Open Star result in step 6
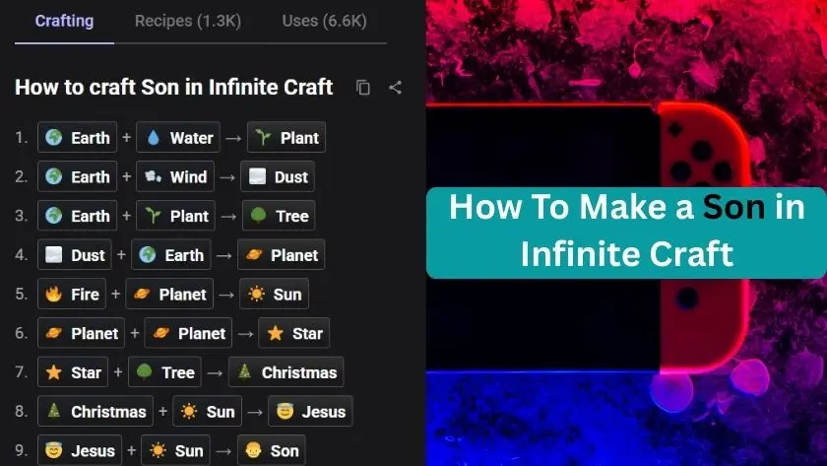827x466 pixels. [x=294, y=332]
